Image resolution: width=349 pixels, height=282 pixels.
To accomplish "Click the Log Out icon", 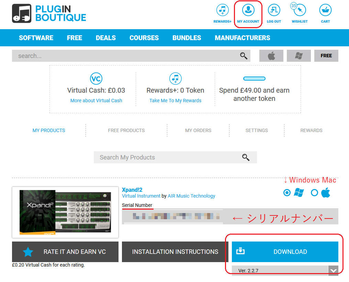I will click(274, 10).
